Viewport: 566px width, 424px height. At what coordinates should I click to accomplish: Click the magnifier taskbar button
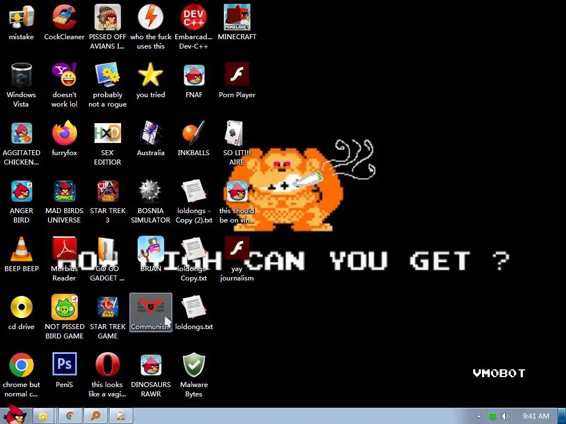point(96,416)
